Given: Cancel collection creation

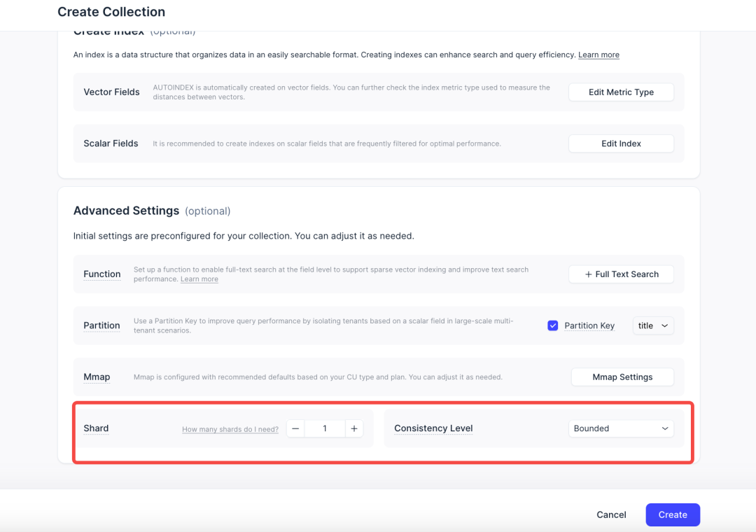Looking at the screenshot, I should (x=611, y=514).
